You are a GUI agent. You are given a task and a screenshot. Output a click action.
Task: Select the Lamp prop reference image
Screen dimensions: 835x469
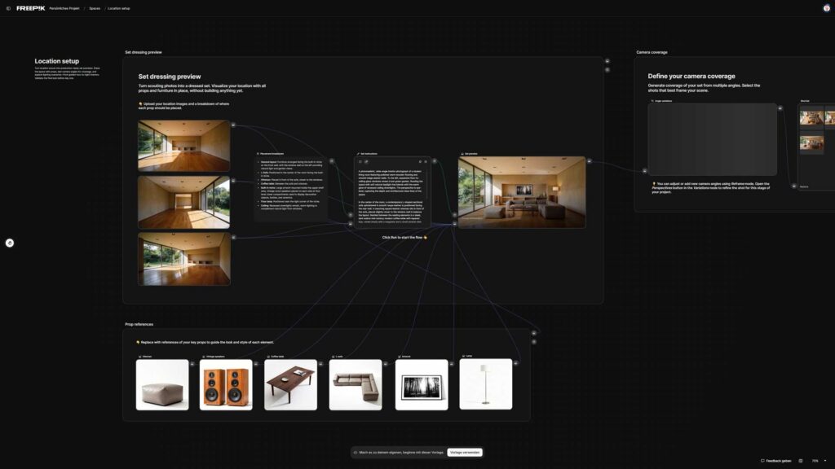[x=486, y=384]
